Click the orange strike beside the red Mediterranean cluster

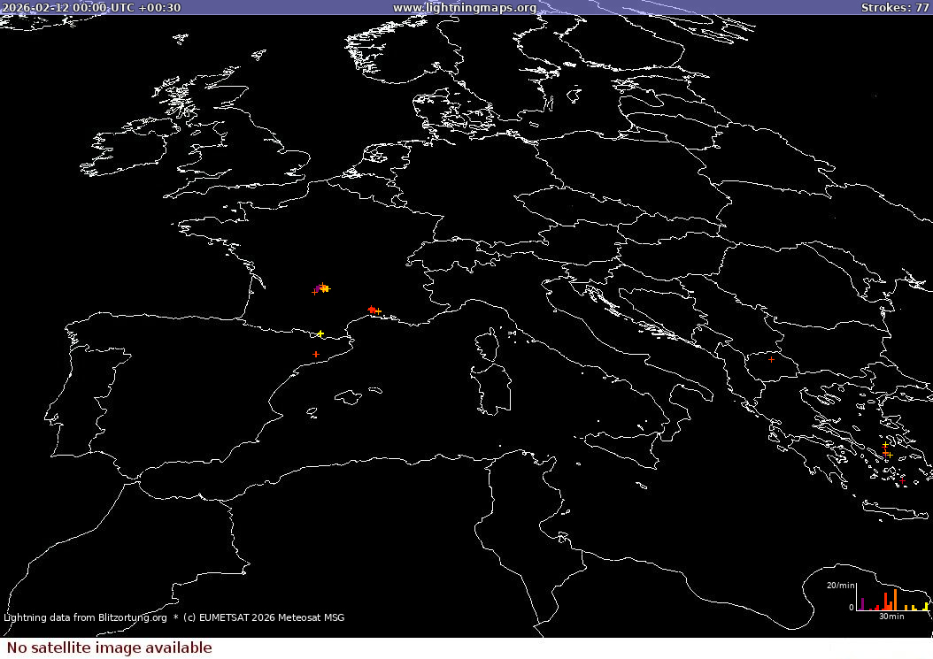click(380, 311)
